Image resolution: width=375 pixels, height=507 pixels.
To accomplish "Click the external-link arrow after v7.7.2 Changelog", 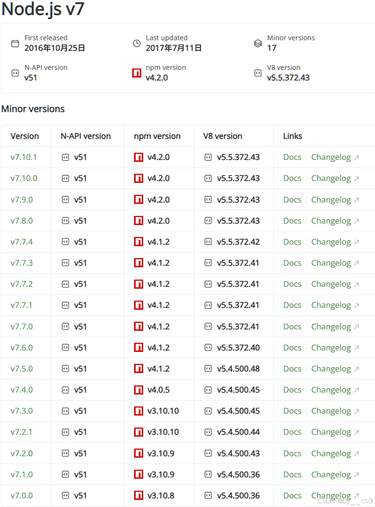I will 356,284.
